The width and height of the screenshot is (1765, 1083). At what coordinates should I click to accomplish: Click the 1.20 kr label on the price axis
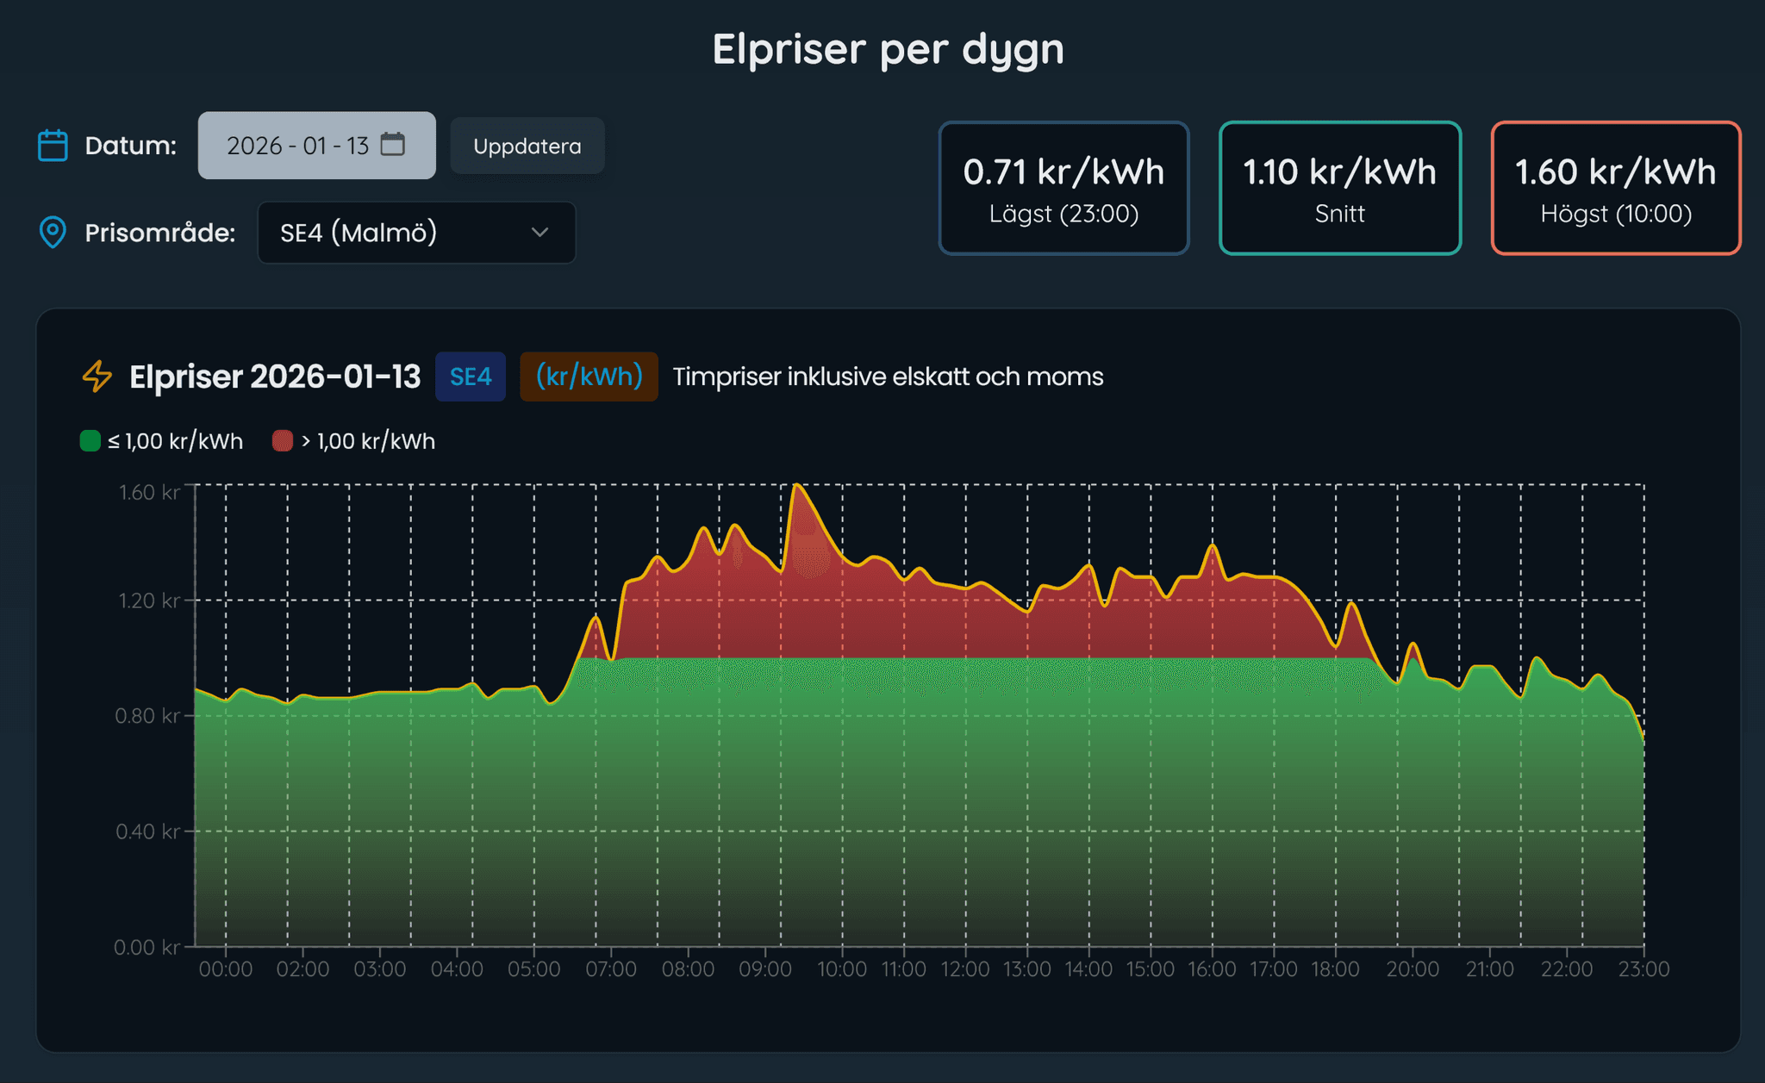[148, 601]
